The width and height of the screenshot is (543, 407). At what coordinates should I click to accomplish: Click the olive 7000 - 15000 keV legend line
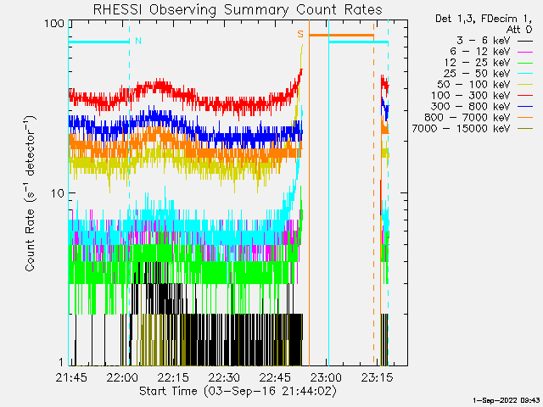coord(525,129)
